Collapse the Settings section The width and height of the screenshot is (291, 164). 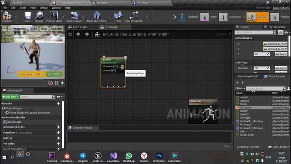pos(236,63)
